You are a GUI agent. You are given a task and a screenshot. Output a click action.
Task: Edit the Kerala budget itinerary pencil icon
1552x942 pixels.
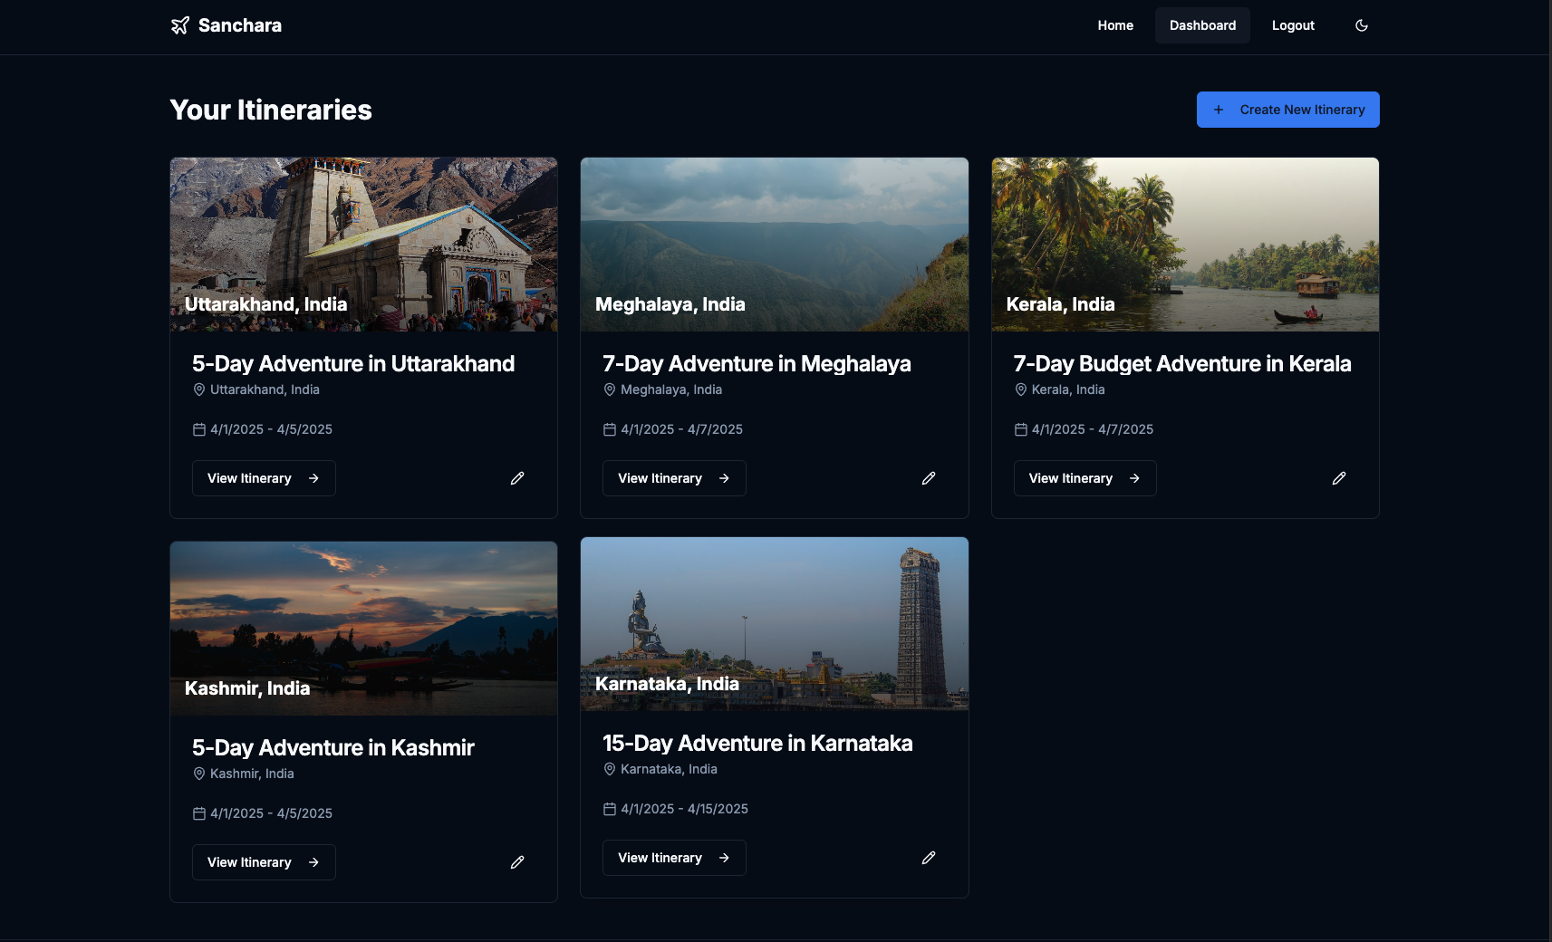tap(1338, 478)
